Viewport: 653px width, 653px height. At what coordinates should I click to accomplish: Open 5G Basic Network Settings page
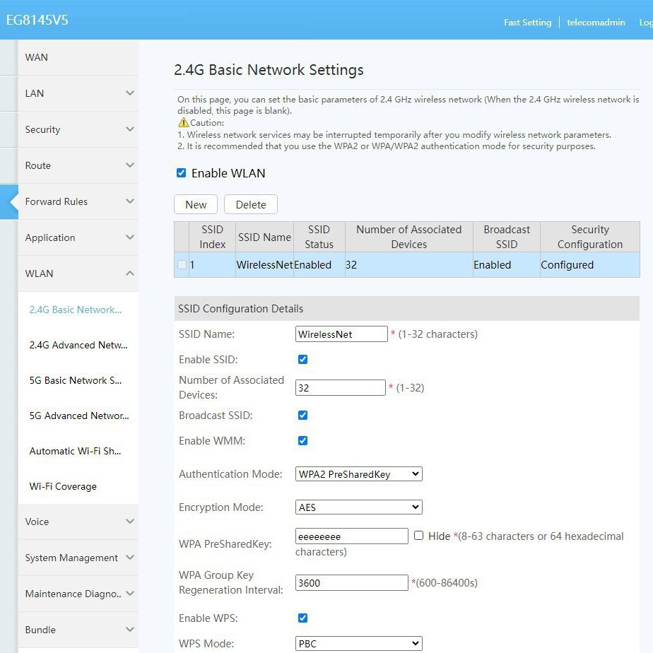76,380
